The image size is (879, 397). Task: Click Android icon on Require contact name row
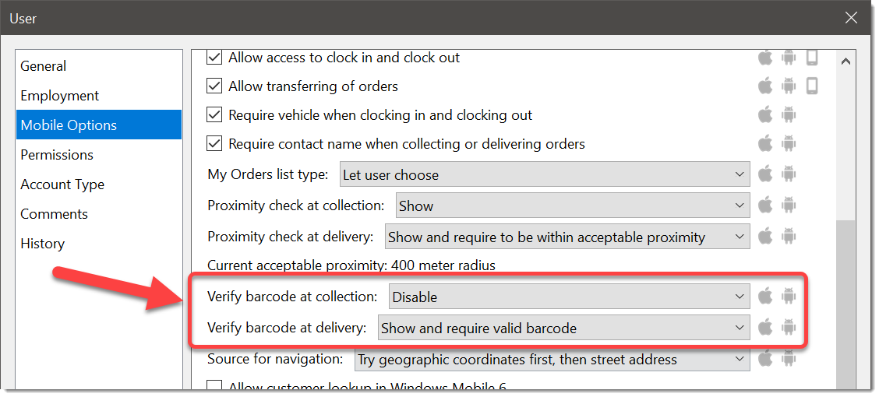[x=789, y=143]
